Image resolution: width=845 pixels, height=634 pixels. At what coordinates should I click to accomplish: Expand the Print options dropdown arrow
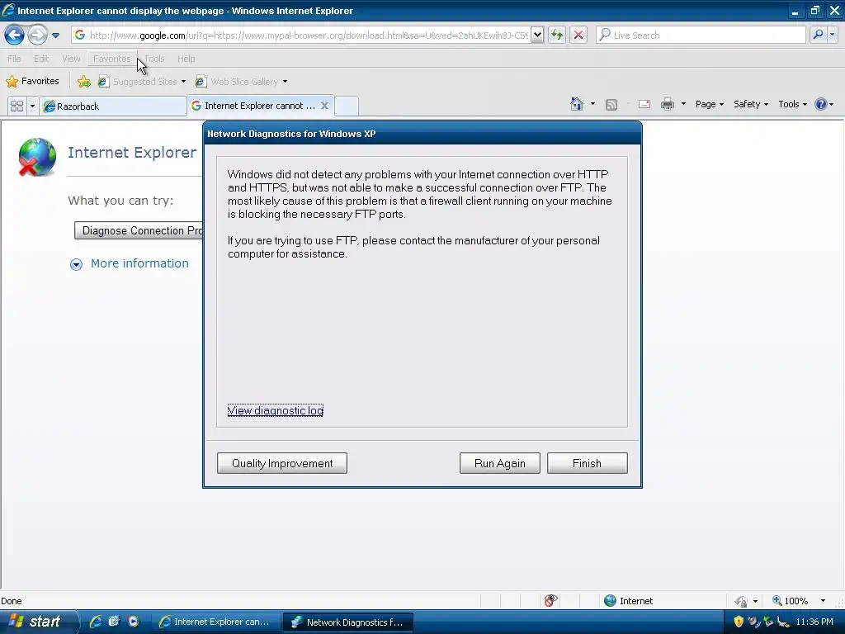pyautogui.click(x=683, y=104)
